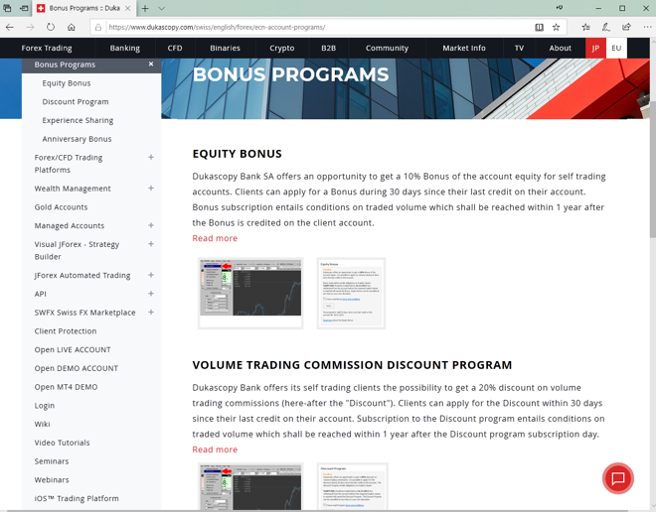This screenshot has width=656, height=512.
Task: Open About menu
Action: click(x=561, y=48)
